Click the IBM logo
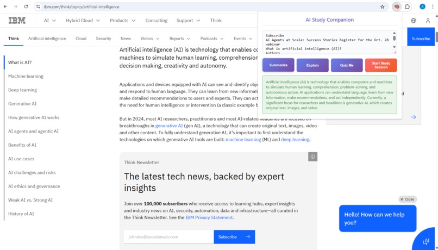 (17, 21)
